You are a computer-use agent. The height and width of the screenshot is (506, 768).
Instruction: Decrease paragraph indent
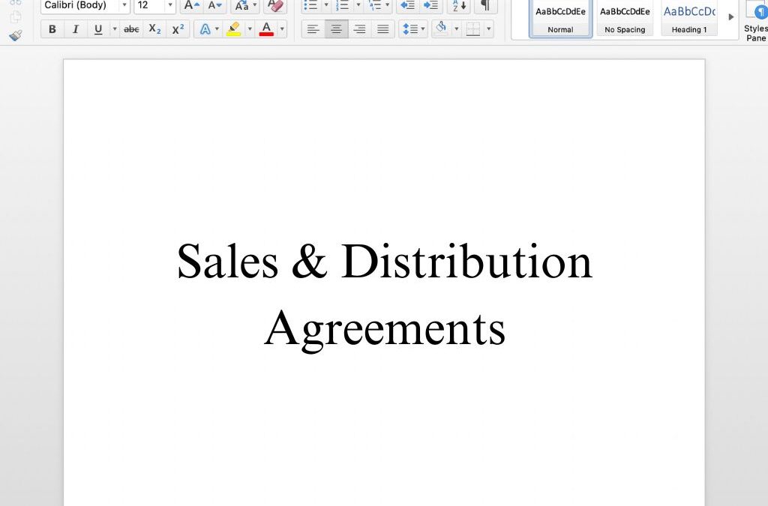[407, 6]
